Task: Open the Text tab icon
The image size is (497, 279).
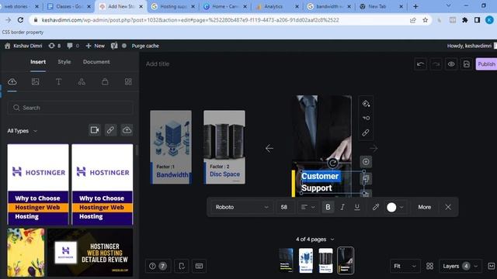Action: pyautogui.click(x=59, y=81)
